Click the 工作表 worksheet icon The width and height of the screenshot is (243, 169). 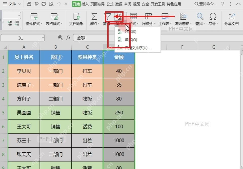click(x=165, y=17)
